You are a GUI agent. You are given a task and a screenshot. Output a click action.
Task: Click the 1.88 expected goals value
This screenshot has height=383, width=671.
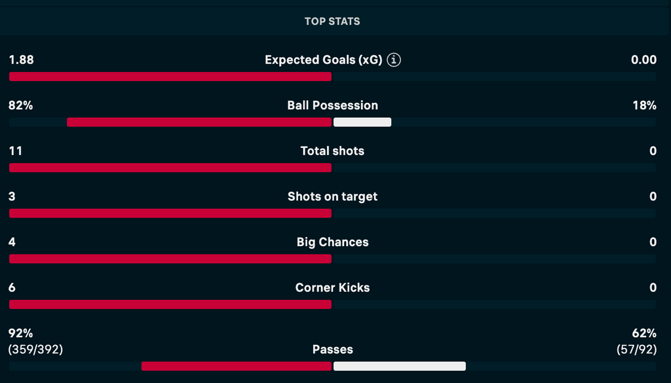[x=21, y=60]
